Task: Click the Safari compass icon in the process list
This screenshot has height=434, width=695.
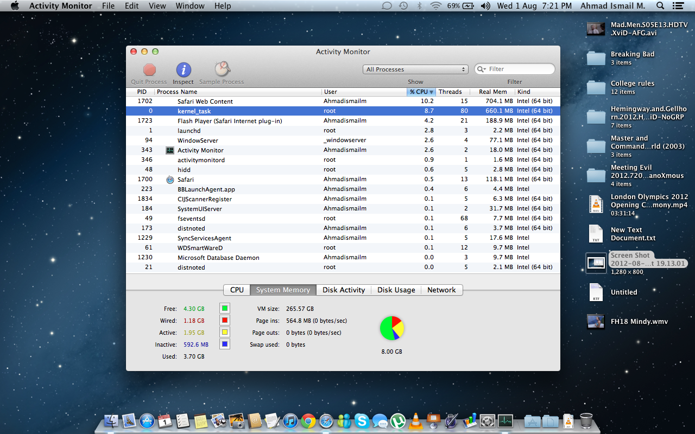Action: pyautogui.click(x=170, y=180)
